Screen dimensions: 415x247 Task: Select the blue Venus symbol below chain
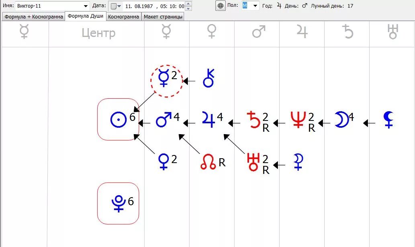(x=164, y=162)
